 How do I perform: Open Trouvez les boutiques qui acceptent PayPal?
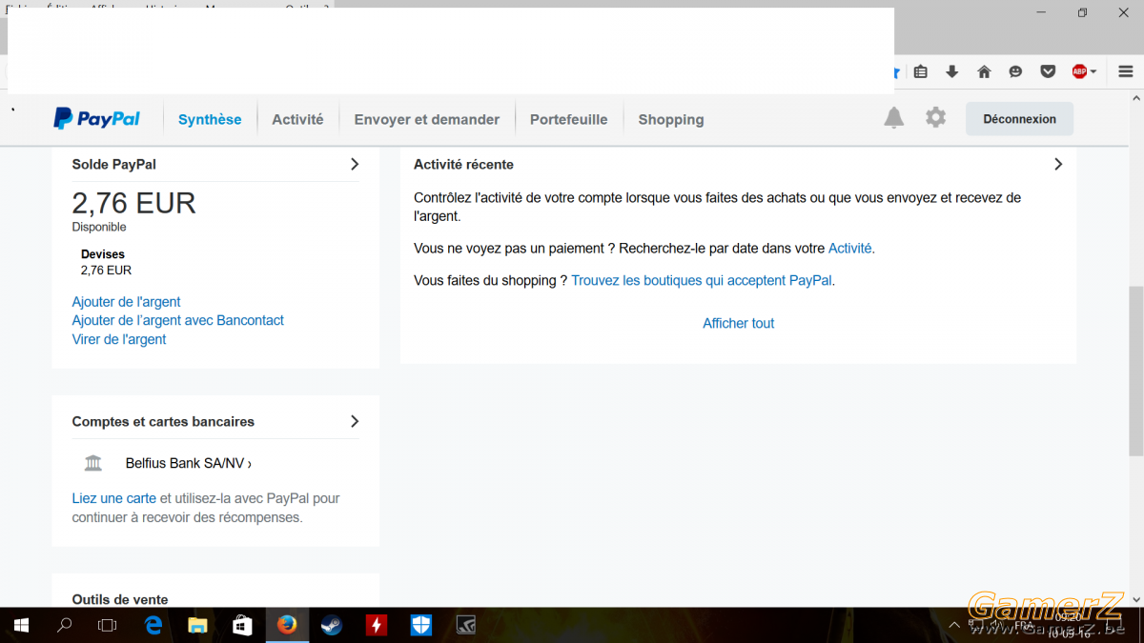pyautogui.click(x=702, y=281)
